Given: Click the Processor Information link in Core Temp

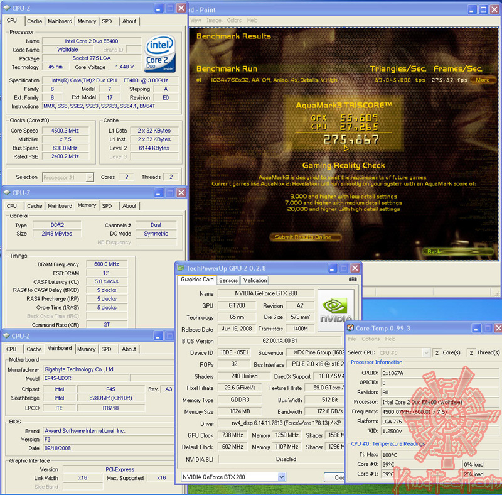Looking at the screenshot, I should [x=376, y=362].
